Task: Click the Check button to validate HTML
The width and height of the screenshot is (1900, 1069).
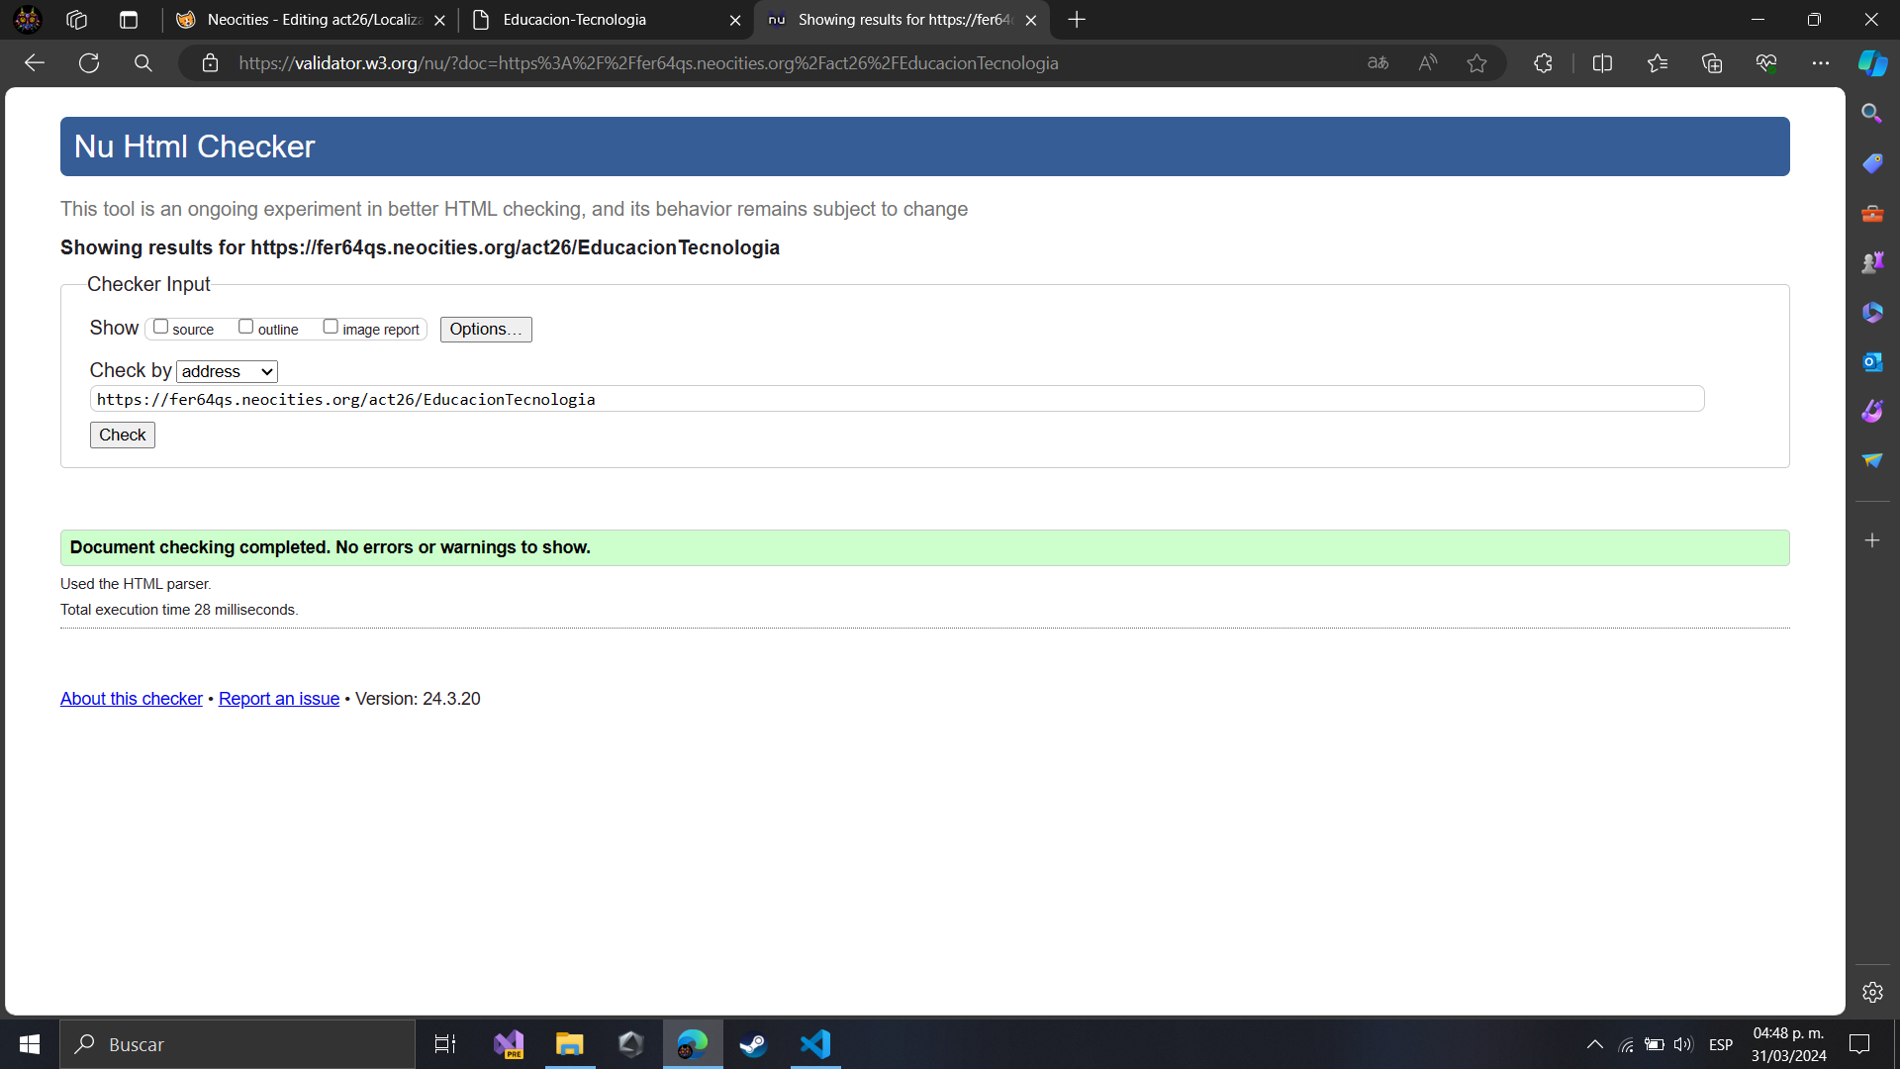Action: click(123, 435)
